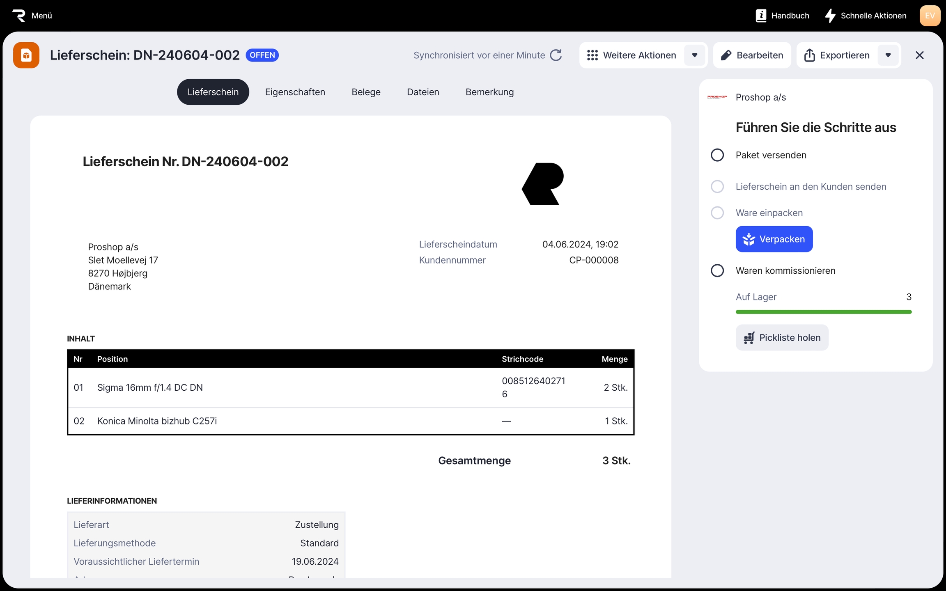Click the sync refresh icon
Viewport: 946px width, 591px height.
[556, 55]
